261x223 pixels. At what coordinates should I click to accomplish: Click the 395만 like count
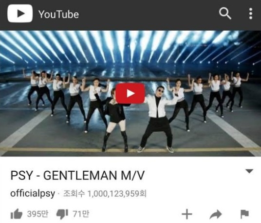(x=37, y=214)
